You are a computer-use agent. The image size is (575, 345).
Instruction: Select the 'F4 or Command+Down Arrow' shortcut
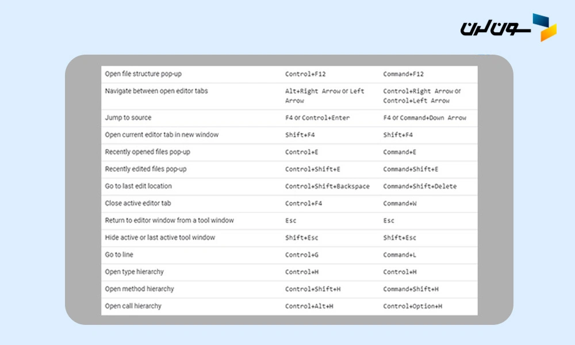pos(424,118)
